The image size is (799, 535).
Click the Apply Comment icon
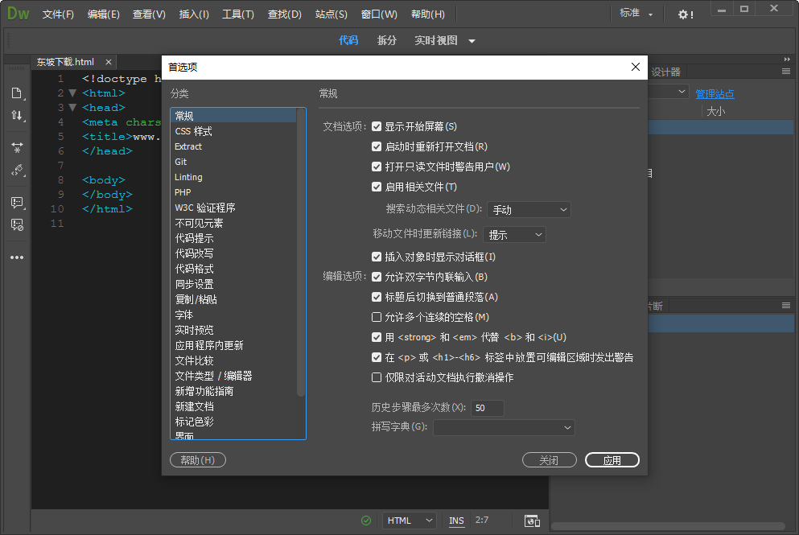click(17, 203)
